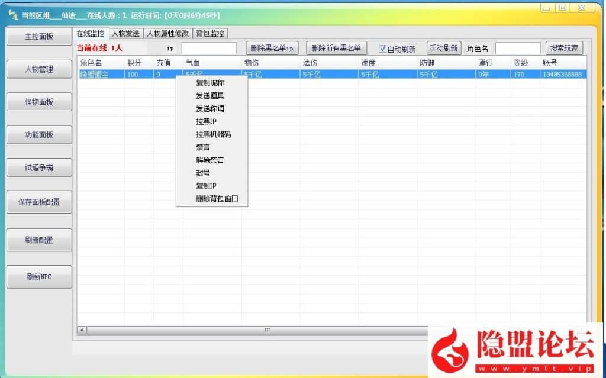Switch to the 人物发送 tab
606x378 pixels.
pos(126,33)
